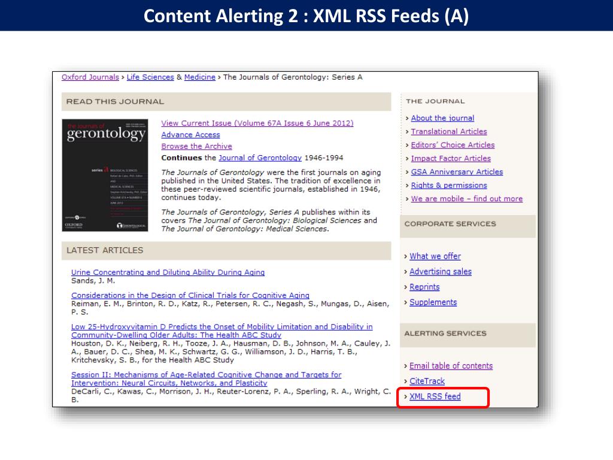
Task: Click the 'CORPORATE SERVICES' heading
Action: pyautogui.click(x=450, y=224)
